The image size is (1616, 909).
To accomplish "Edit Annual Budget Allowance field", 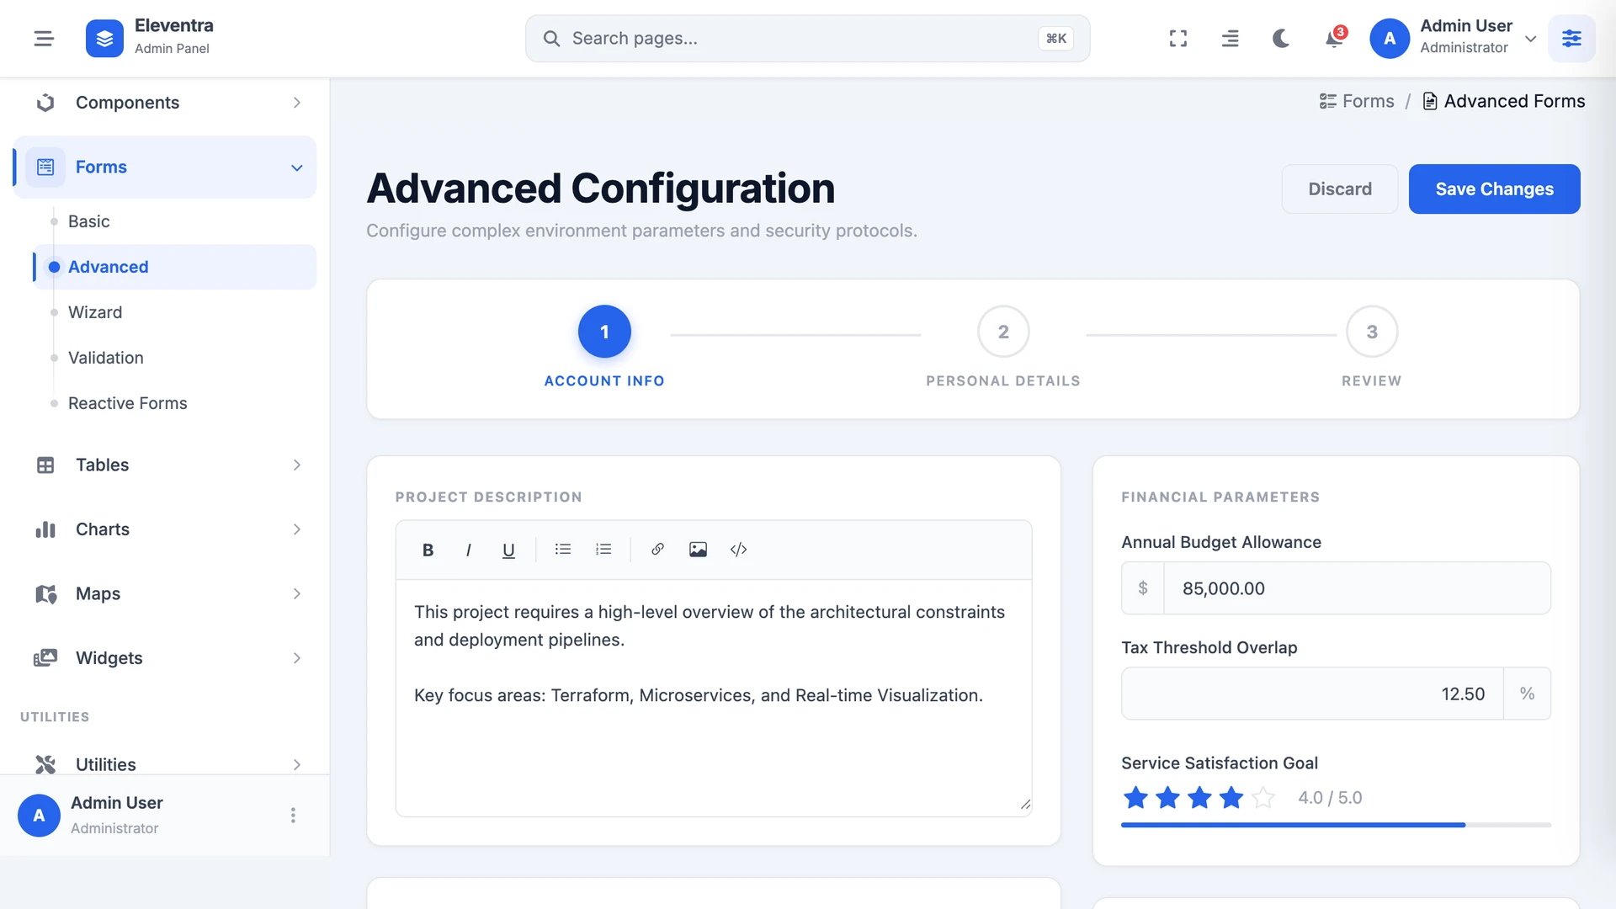I will click(1357, 588).
